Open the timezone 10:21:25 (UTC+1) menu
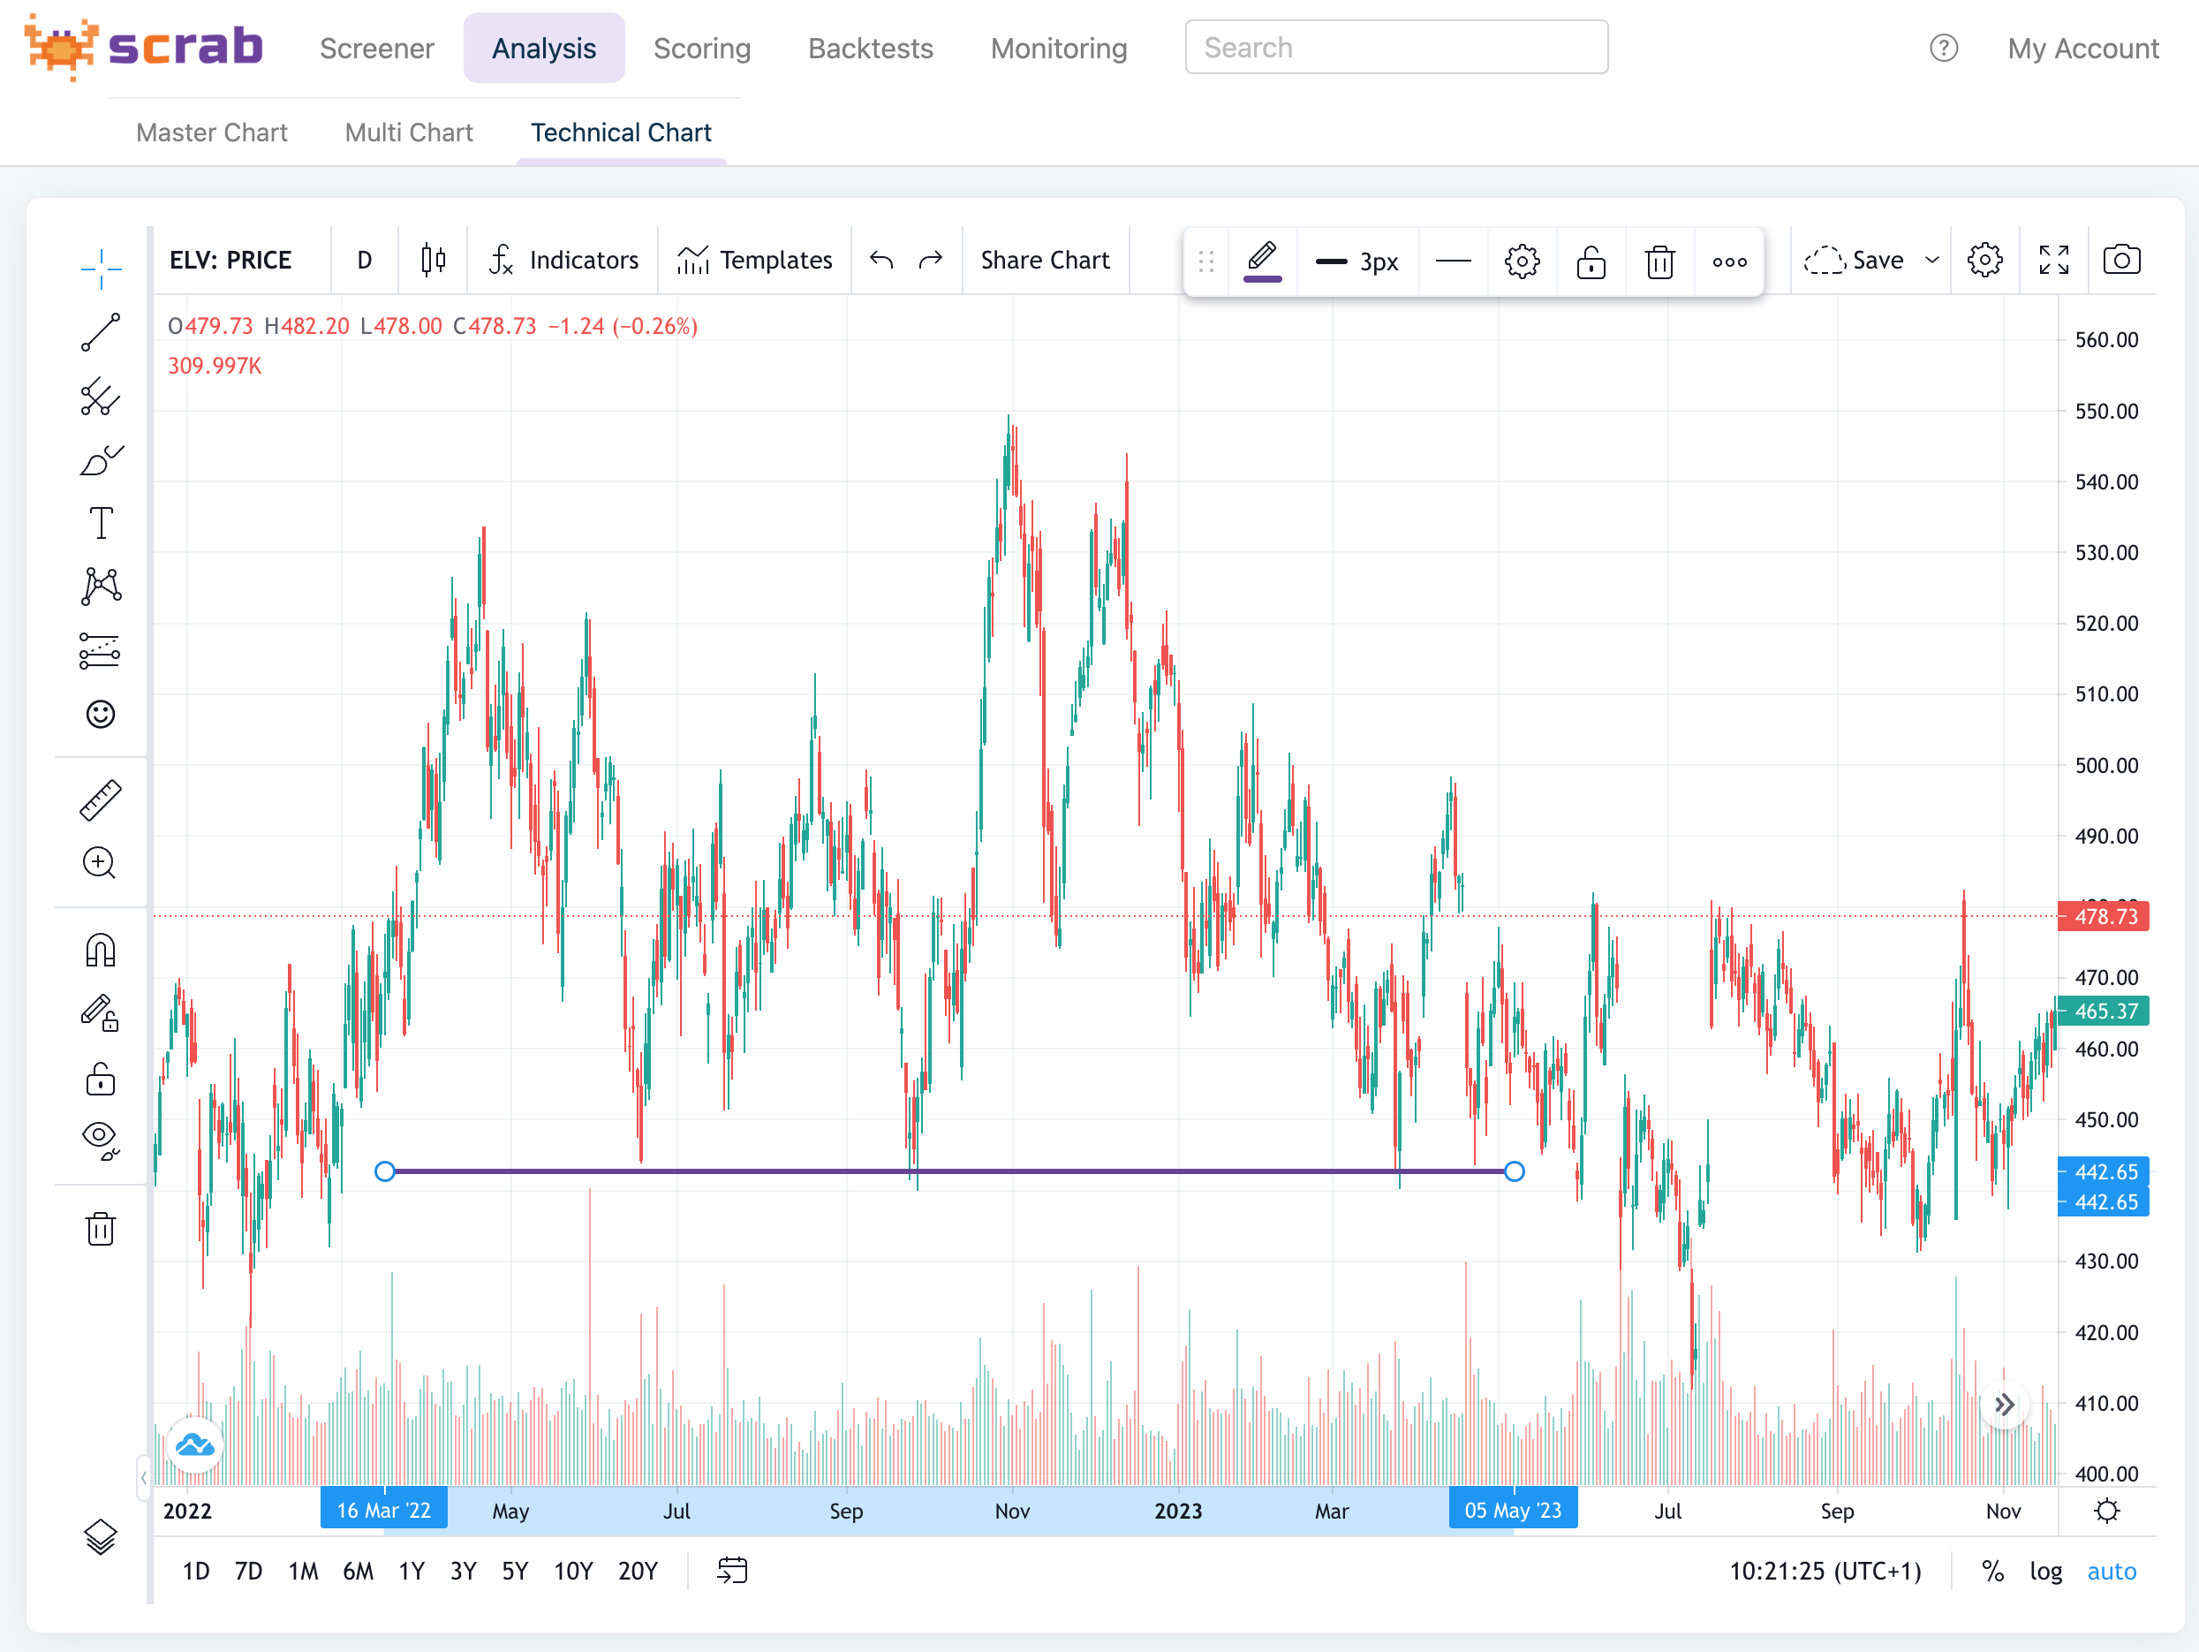Viewport: 2199px width, 1652px height. click(1825, 1571)
